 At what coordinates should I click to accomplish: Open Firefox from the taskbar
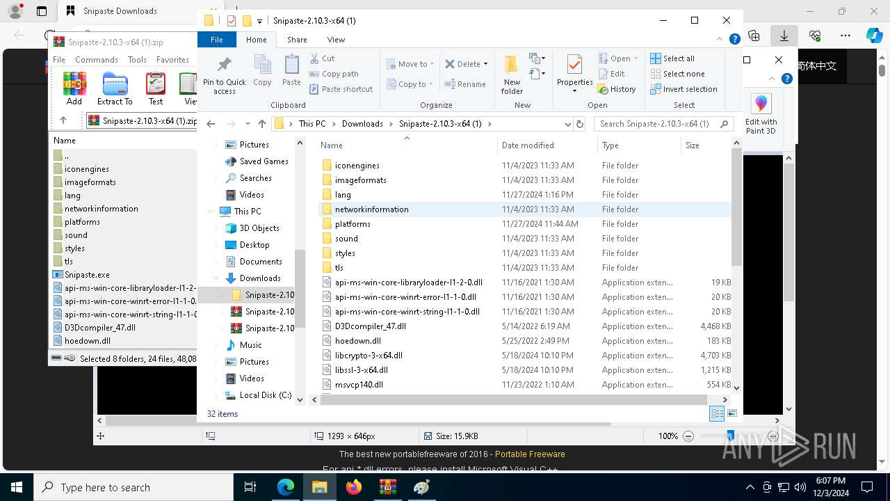click(x=354, y=487)
